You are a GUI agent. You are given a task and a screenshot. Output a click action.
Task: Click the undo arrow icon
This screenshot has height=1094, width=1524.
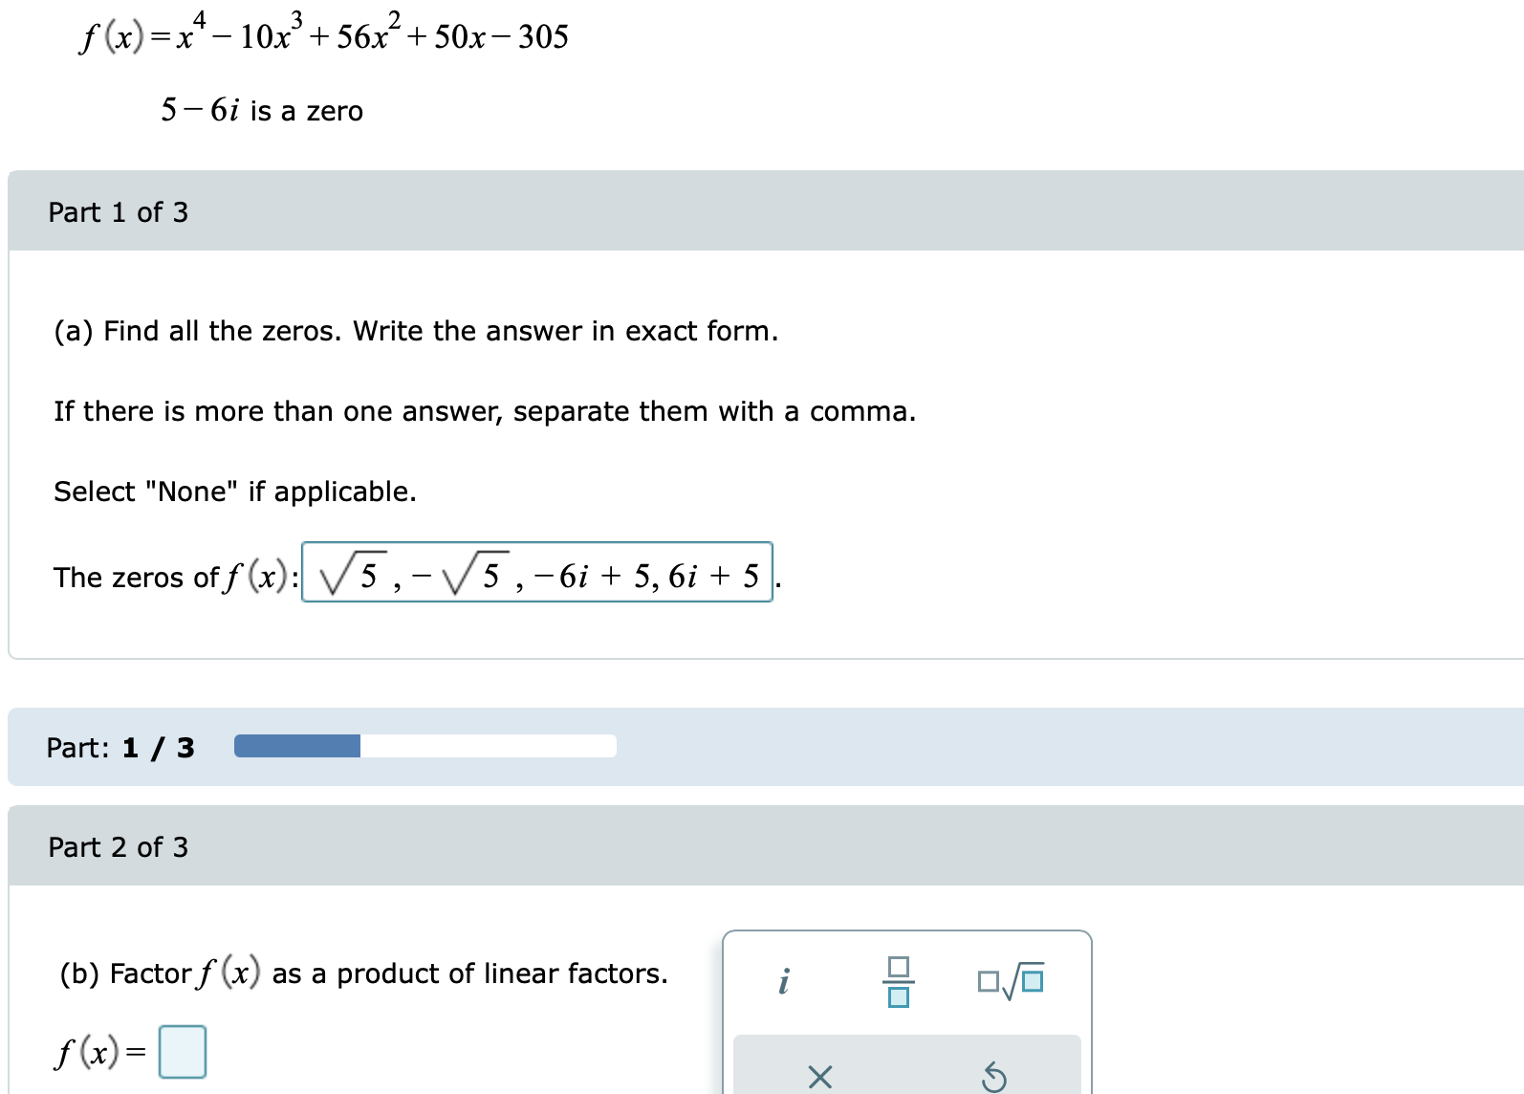click(994, 1077)
